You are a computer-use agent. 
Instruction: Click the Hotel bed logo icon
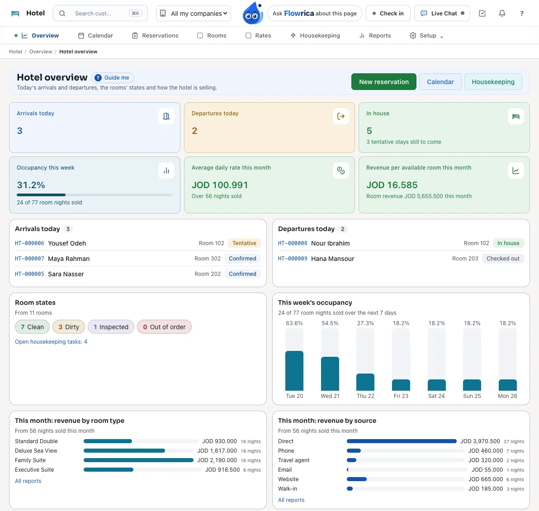pos(15,14)
